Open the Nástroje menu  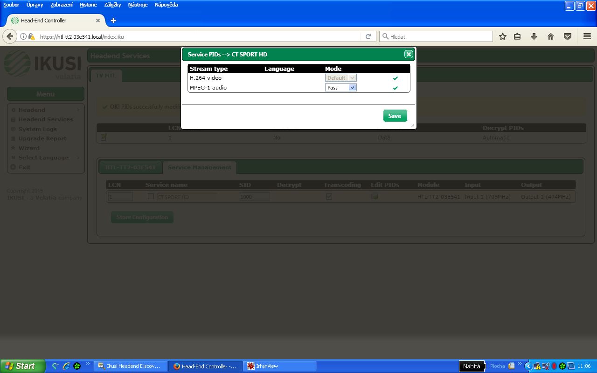click(x=138, y=5)
